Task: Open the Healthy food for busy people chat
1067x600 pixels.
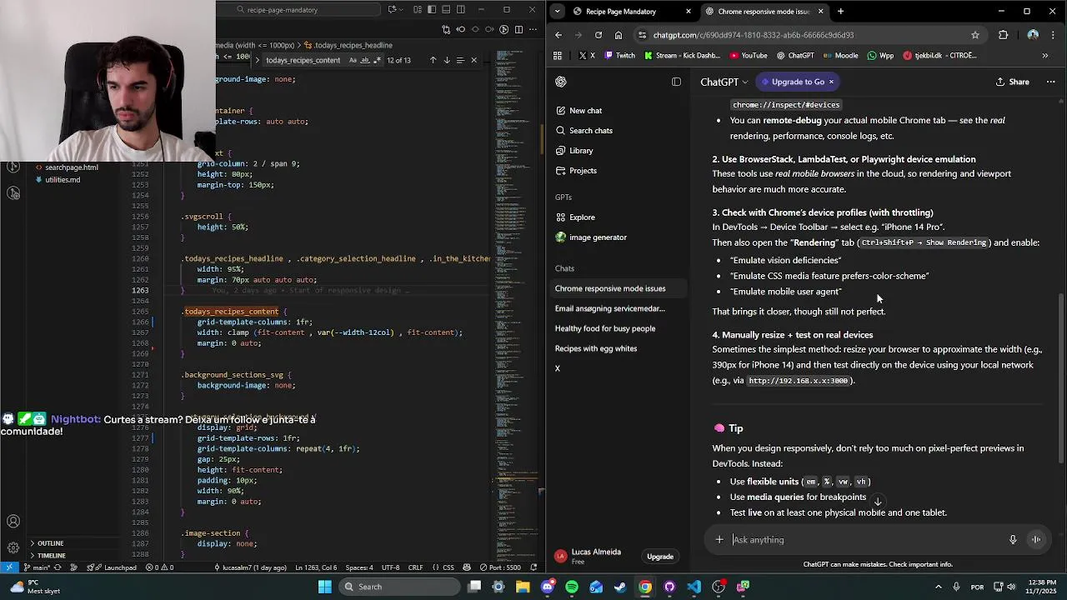Action: [605, 328]
